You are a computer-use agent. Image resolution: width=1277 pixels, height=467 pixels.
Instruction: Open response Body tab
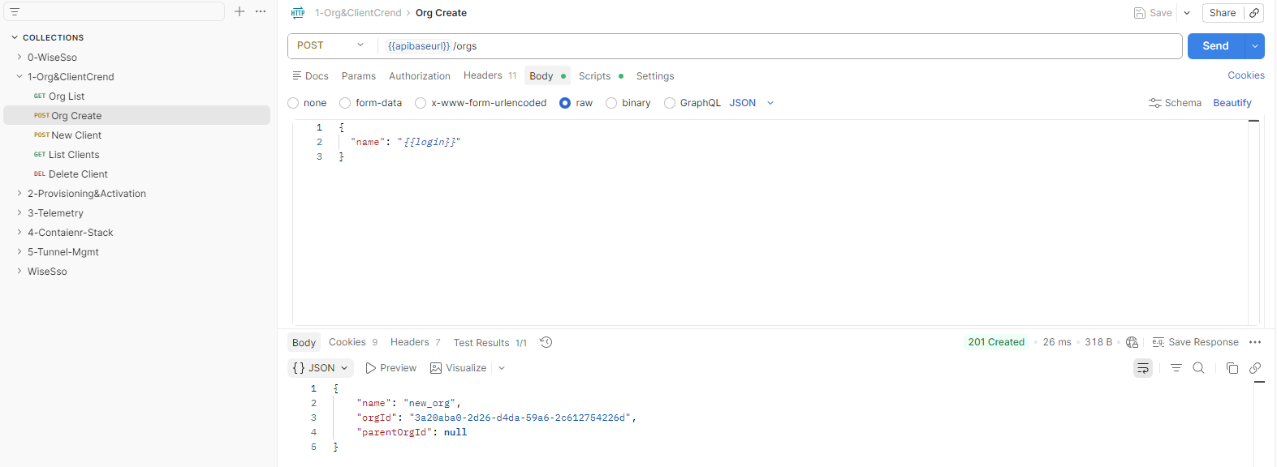[304, 343]
